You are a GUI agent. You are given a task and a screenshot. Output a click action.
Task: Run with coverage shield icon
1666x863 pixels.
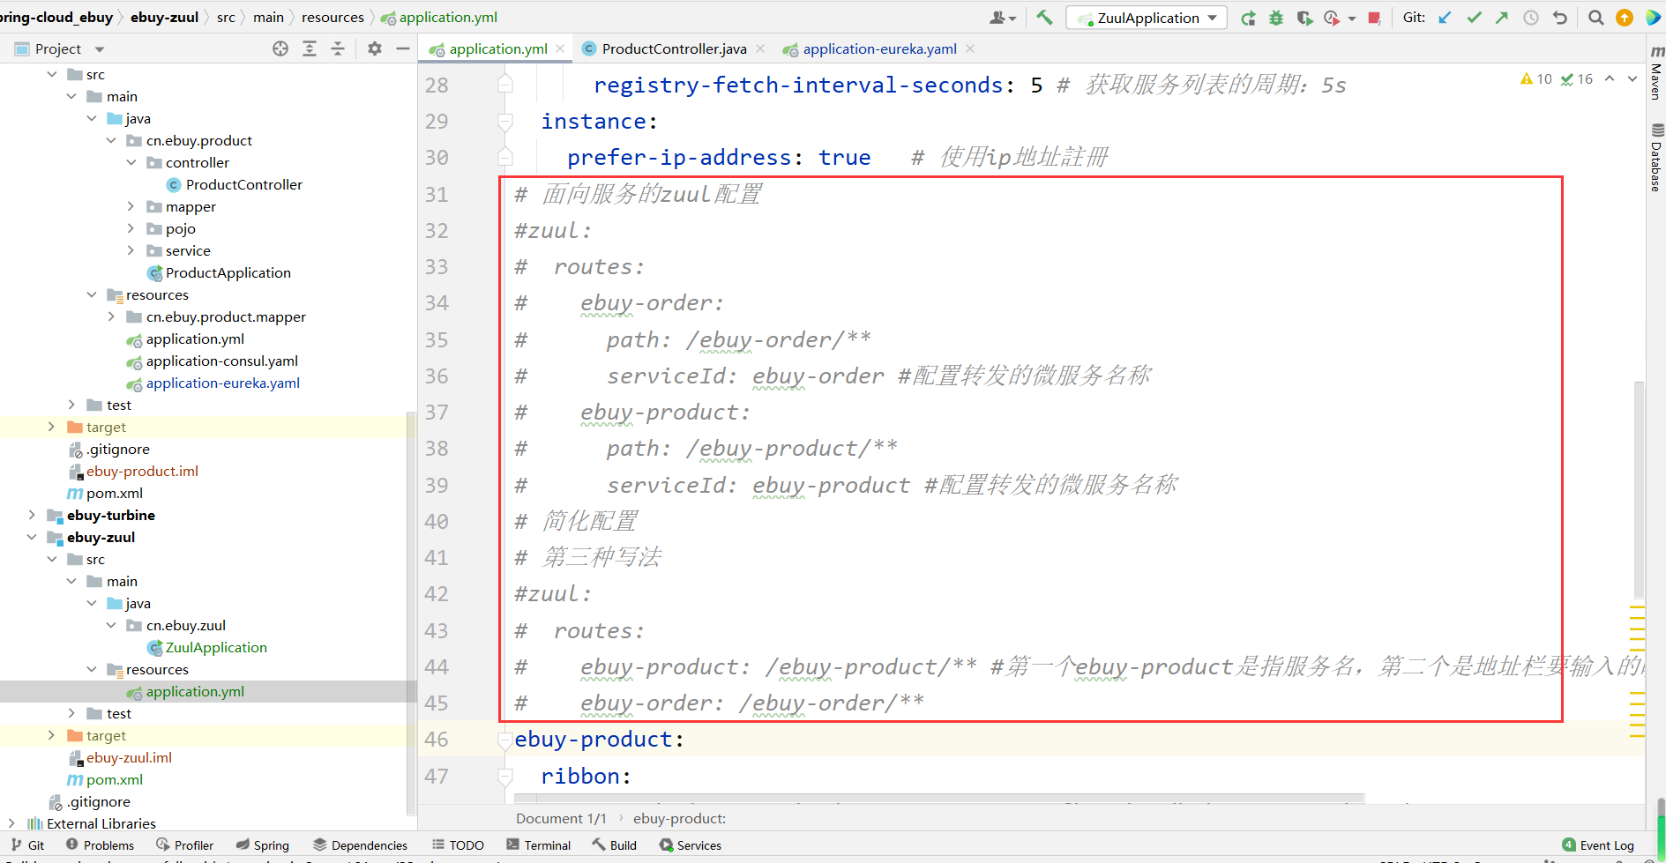(x=1304, y=18)
